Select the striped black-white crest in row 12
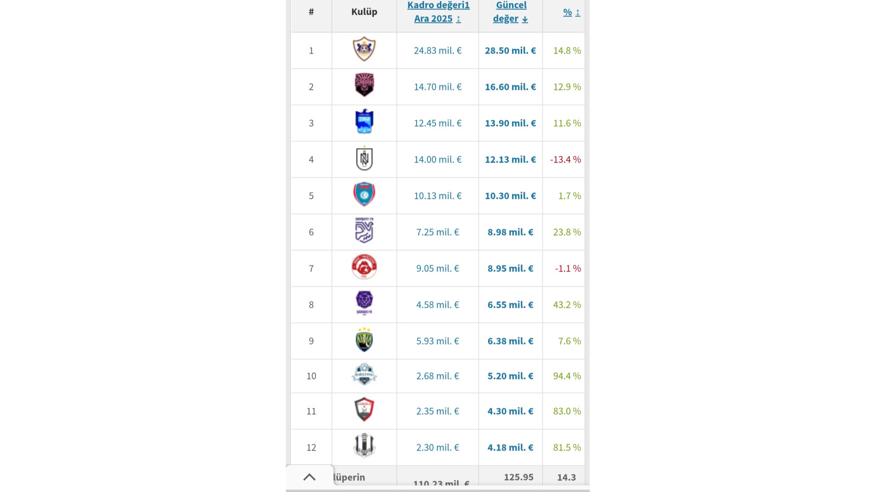Viewport: 875px width, 492px height. [x=364, y=446]
